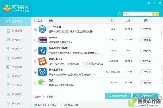
Task: Click 下载安装 for 2345浏览器
Action: (146, 29)
